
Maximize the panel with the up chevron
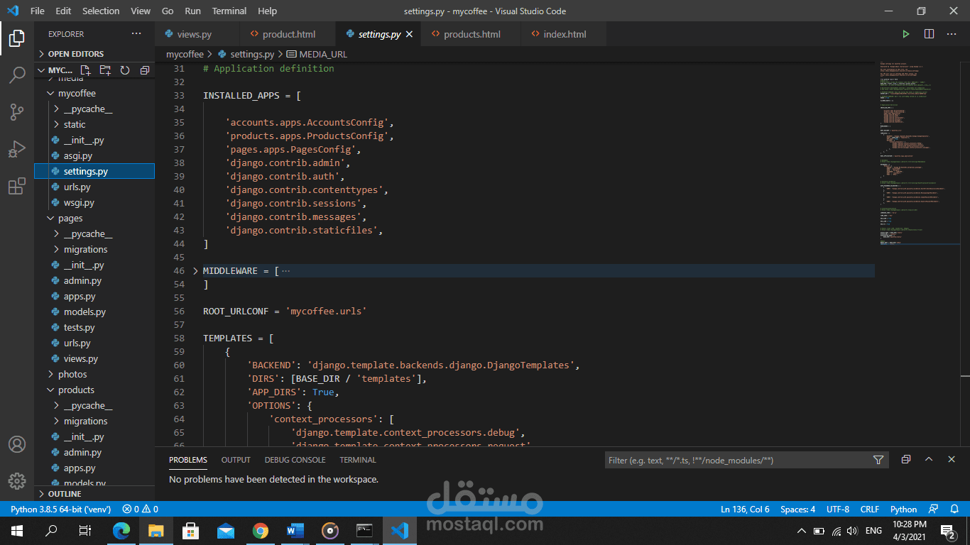929,460
